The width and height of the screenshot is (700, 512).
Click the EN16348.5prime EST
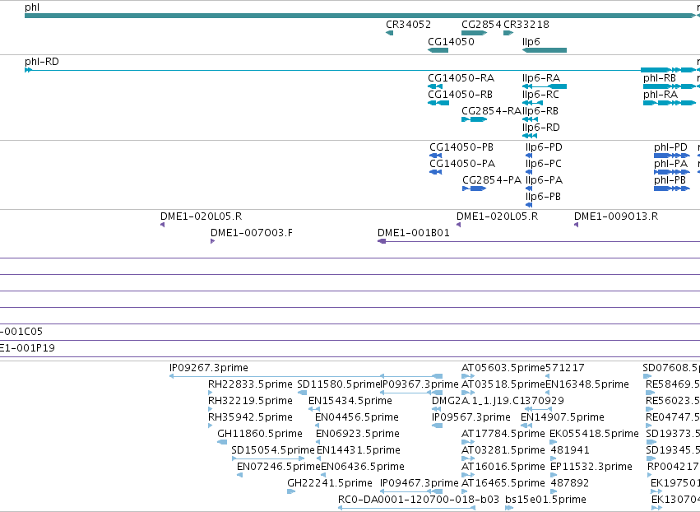click(x=547, y=393)
